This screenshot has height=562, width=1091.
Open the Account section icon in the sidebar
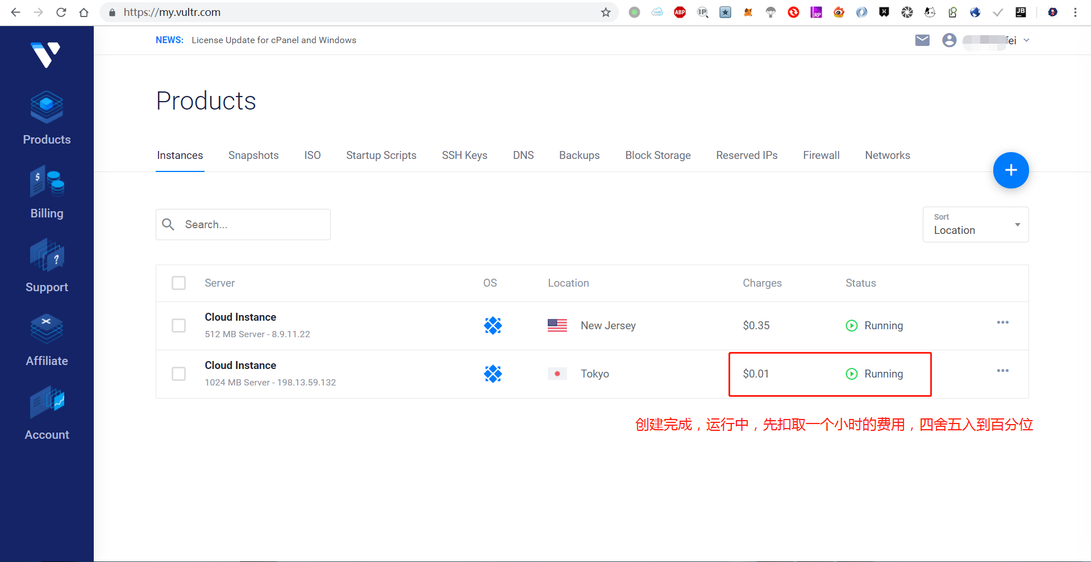coord(47,402)
